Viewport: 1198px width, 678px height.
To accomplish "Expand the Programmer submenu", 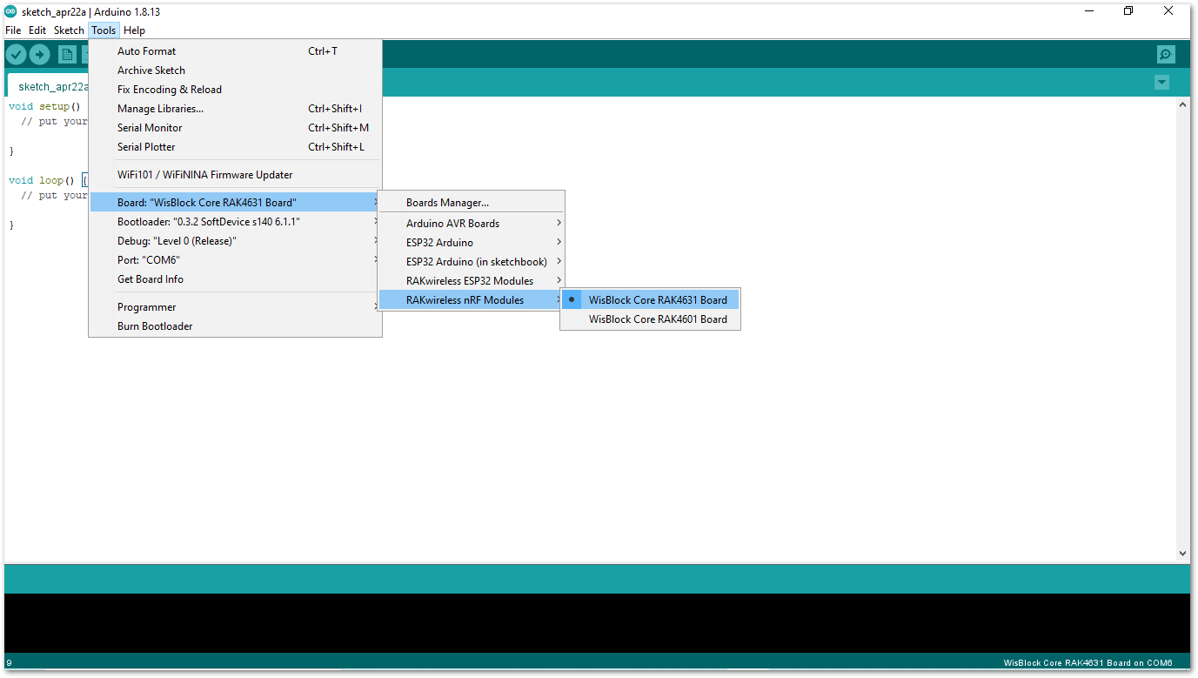I will pos(235,307).
